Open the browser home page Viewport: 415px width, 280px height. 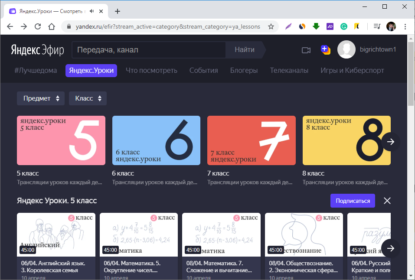(x=52, y=26)
